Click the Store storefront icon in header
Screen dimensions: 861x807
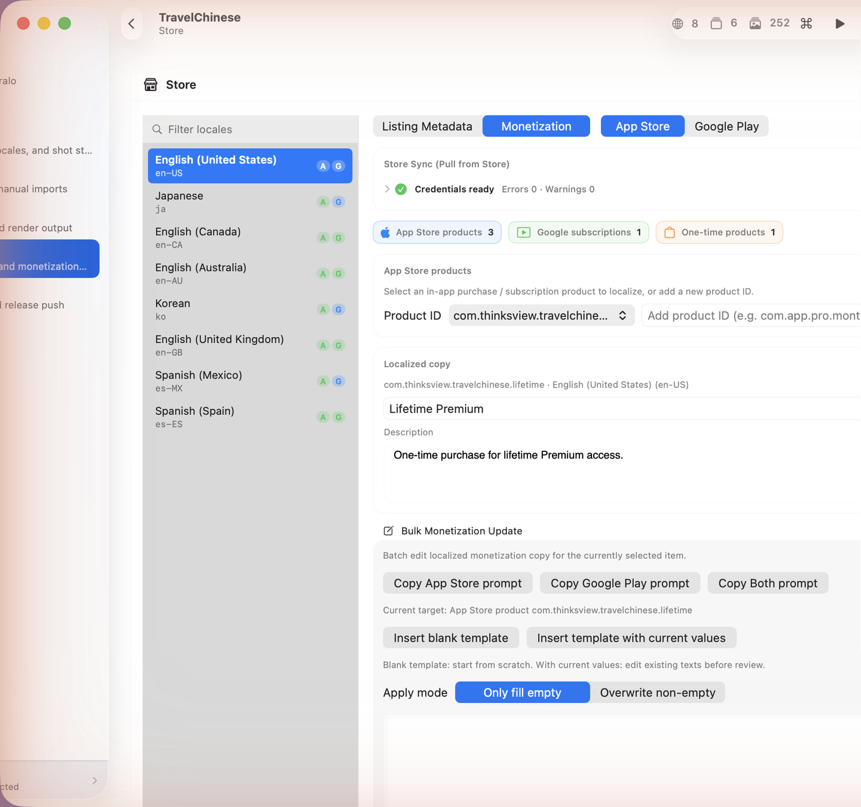click(151, 84)
